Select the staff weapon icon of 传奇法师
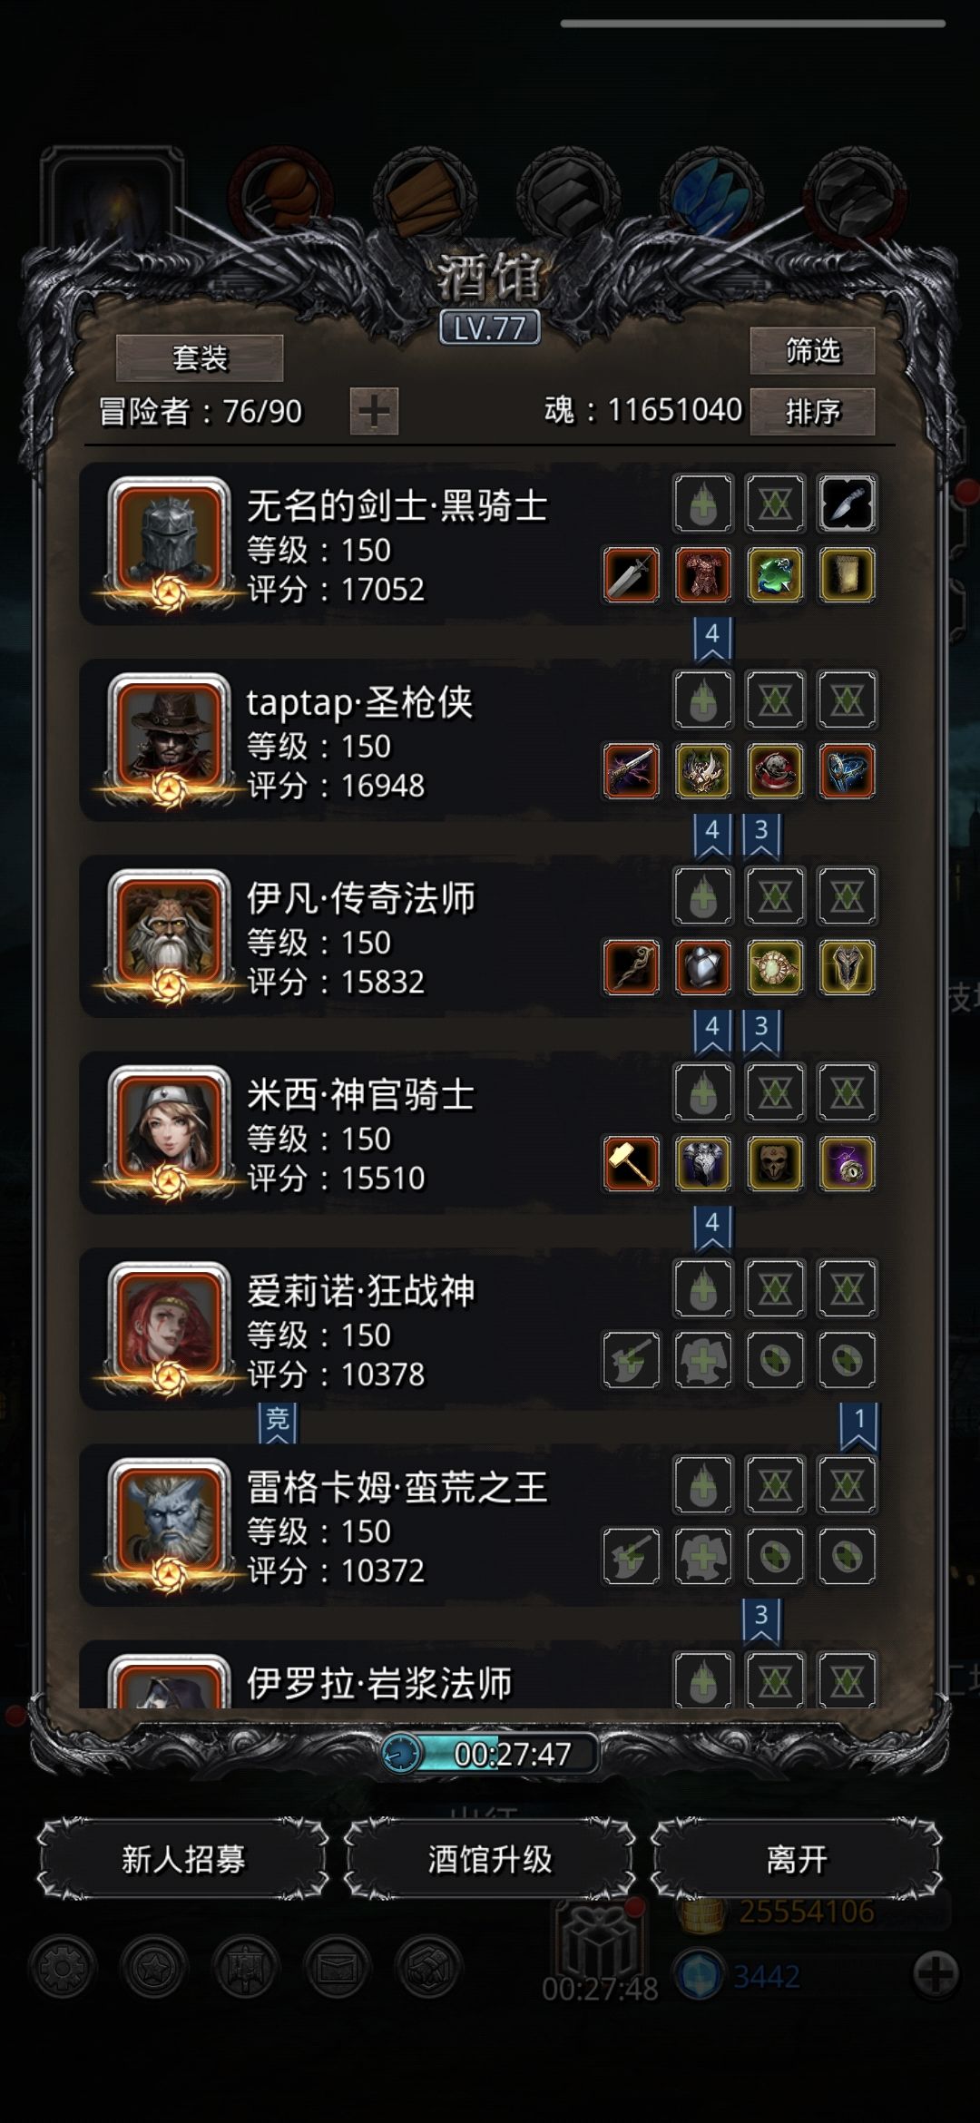 tap(631, 967)
